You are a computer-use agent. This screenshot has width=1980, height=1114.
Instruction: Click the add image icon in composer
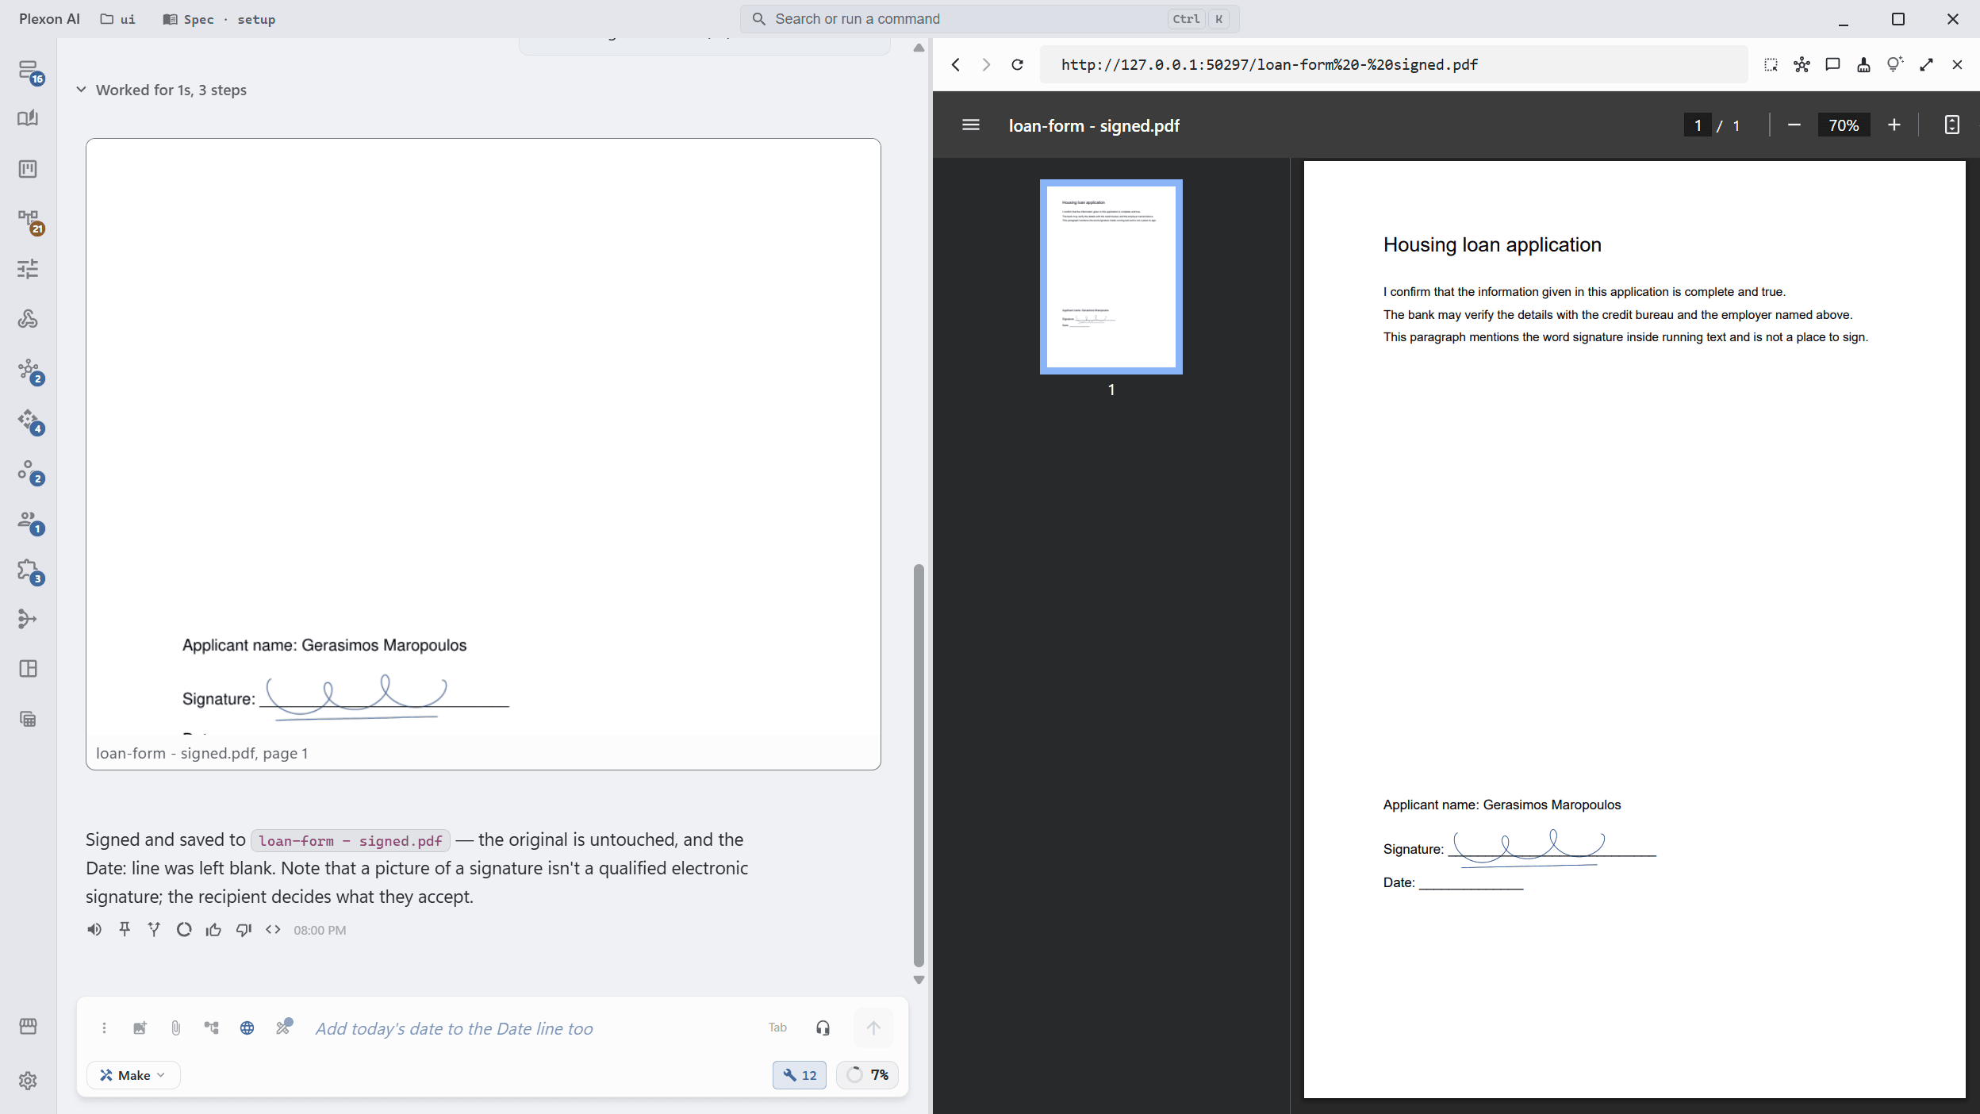pyautogui.click(x=140, y=1028)
